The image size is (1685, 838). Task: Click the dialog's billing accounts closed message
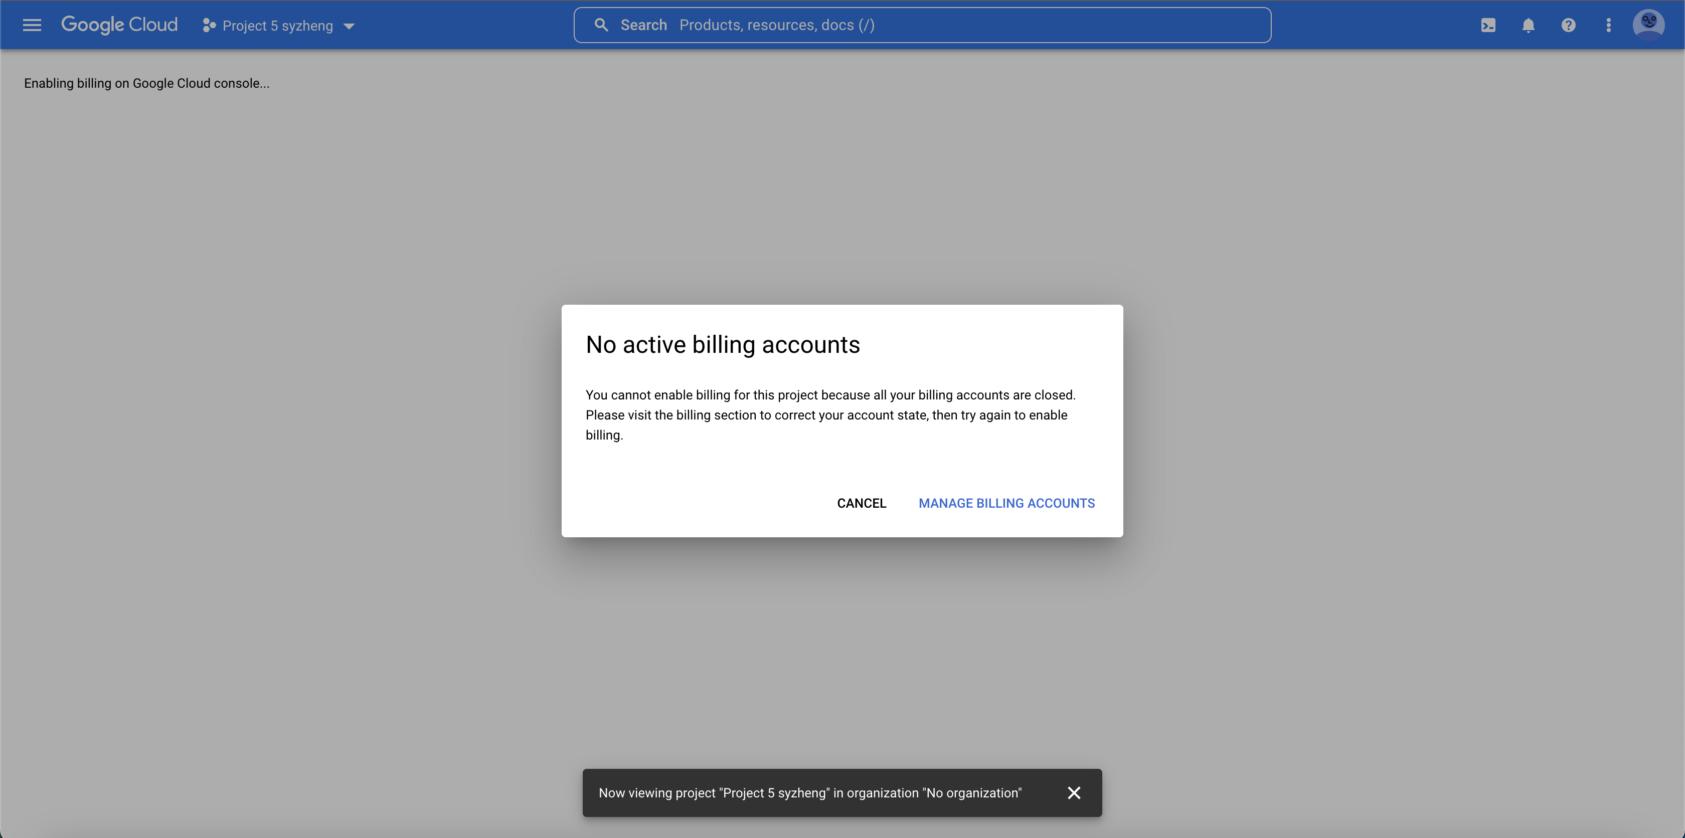(x=829, y=414)
